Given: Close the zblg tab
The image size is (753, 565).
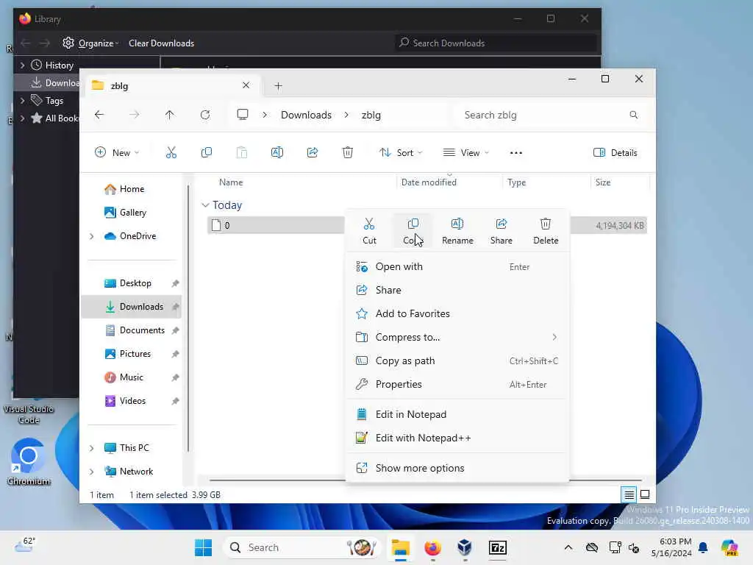Looking at the screenshot, I should (x=246, y=85).
